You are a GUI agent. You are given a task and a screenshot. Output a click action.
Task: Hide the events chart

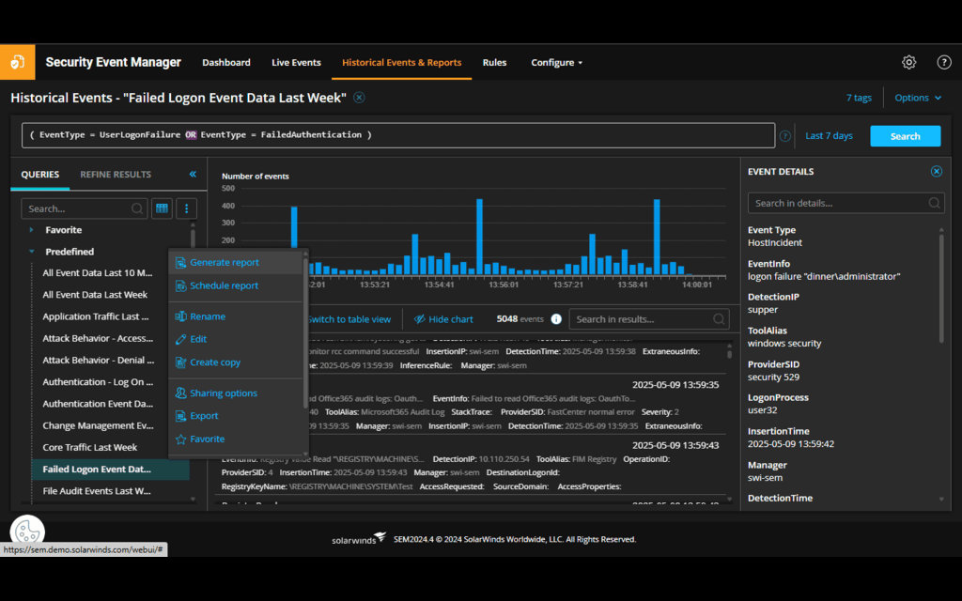[443, 319]
